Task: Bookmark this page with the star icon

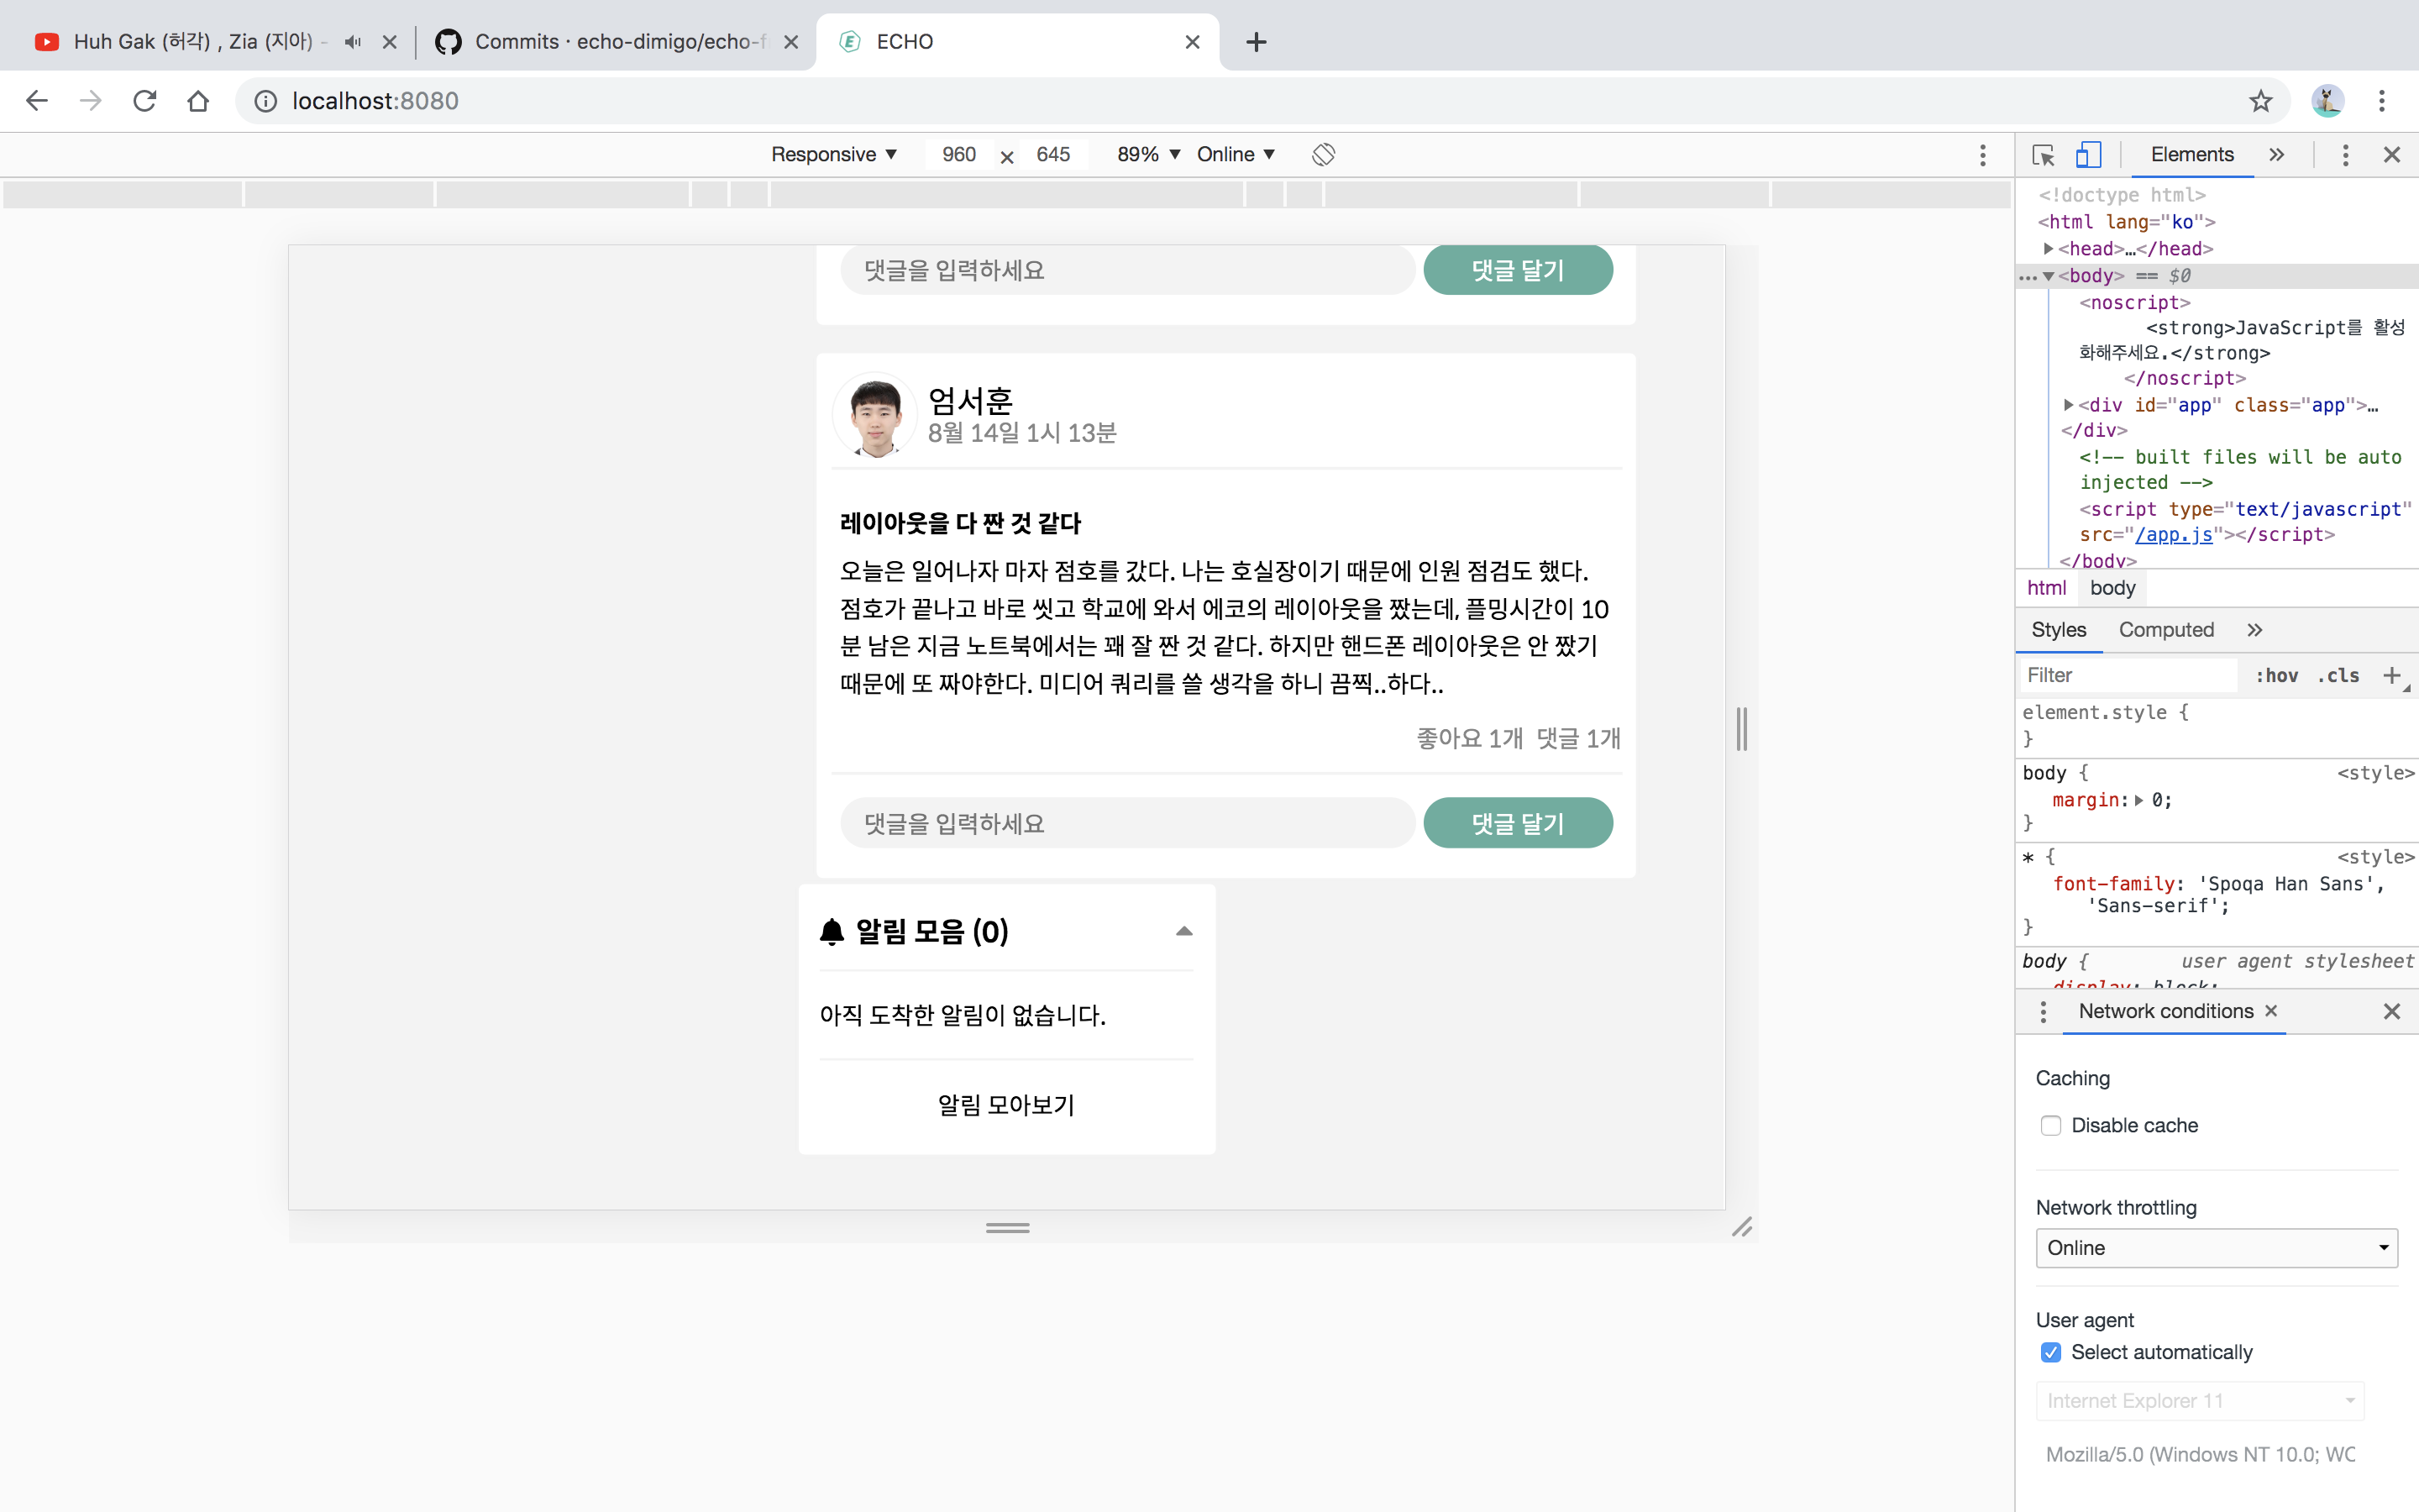Action: click(x=2260, y=101)
